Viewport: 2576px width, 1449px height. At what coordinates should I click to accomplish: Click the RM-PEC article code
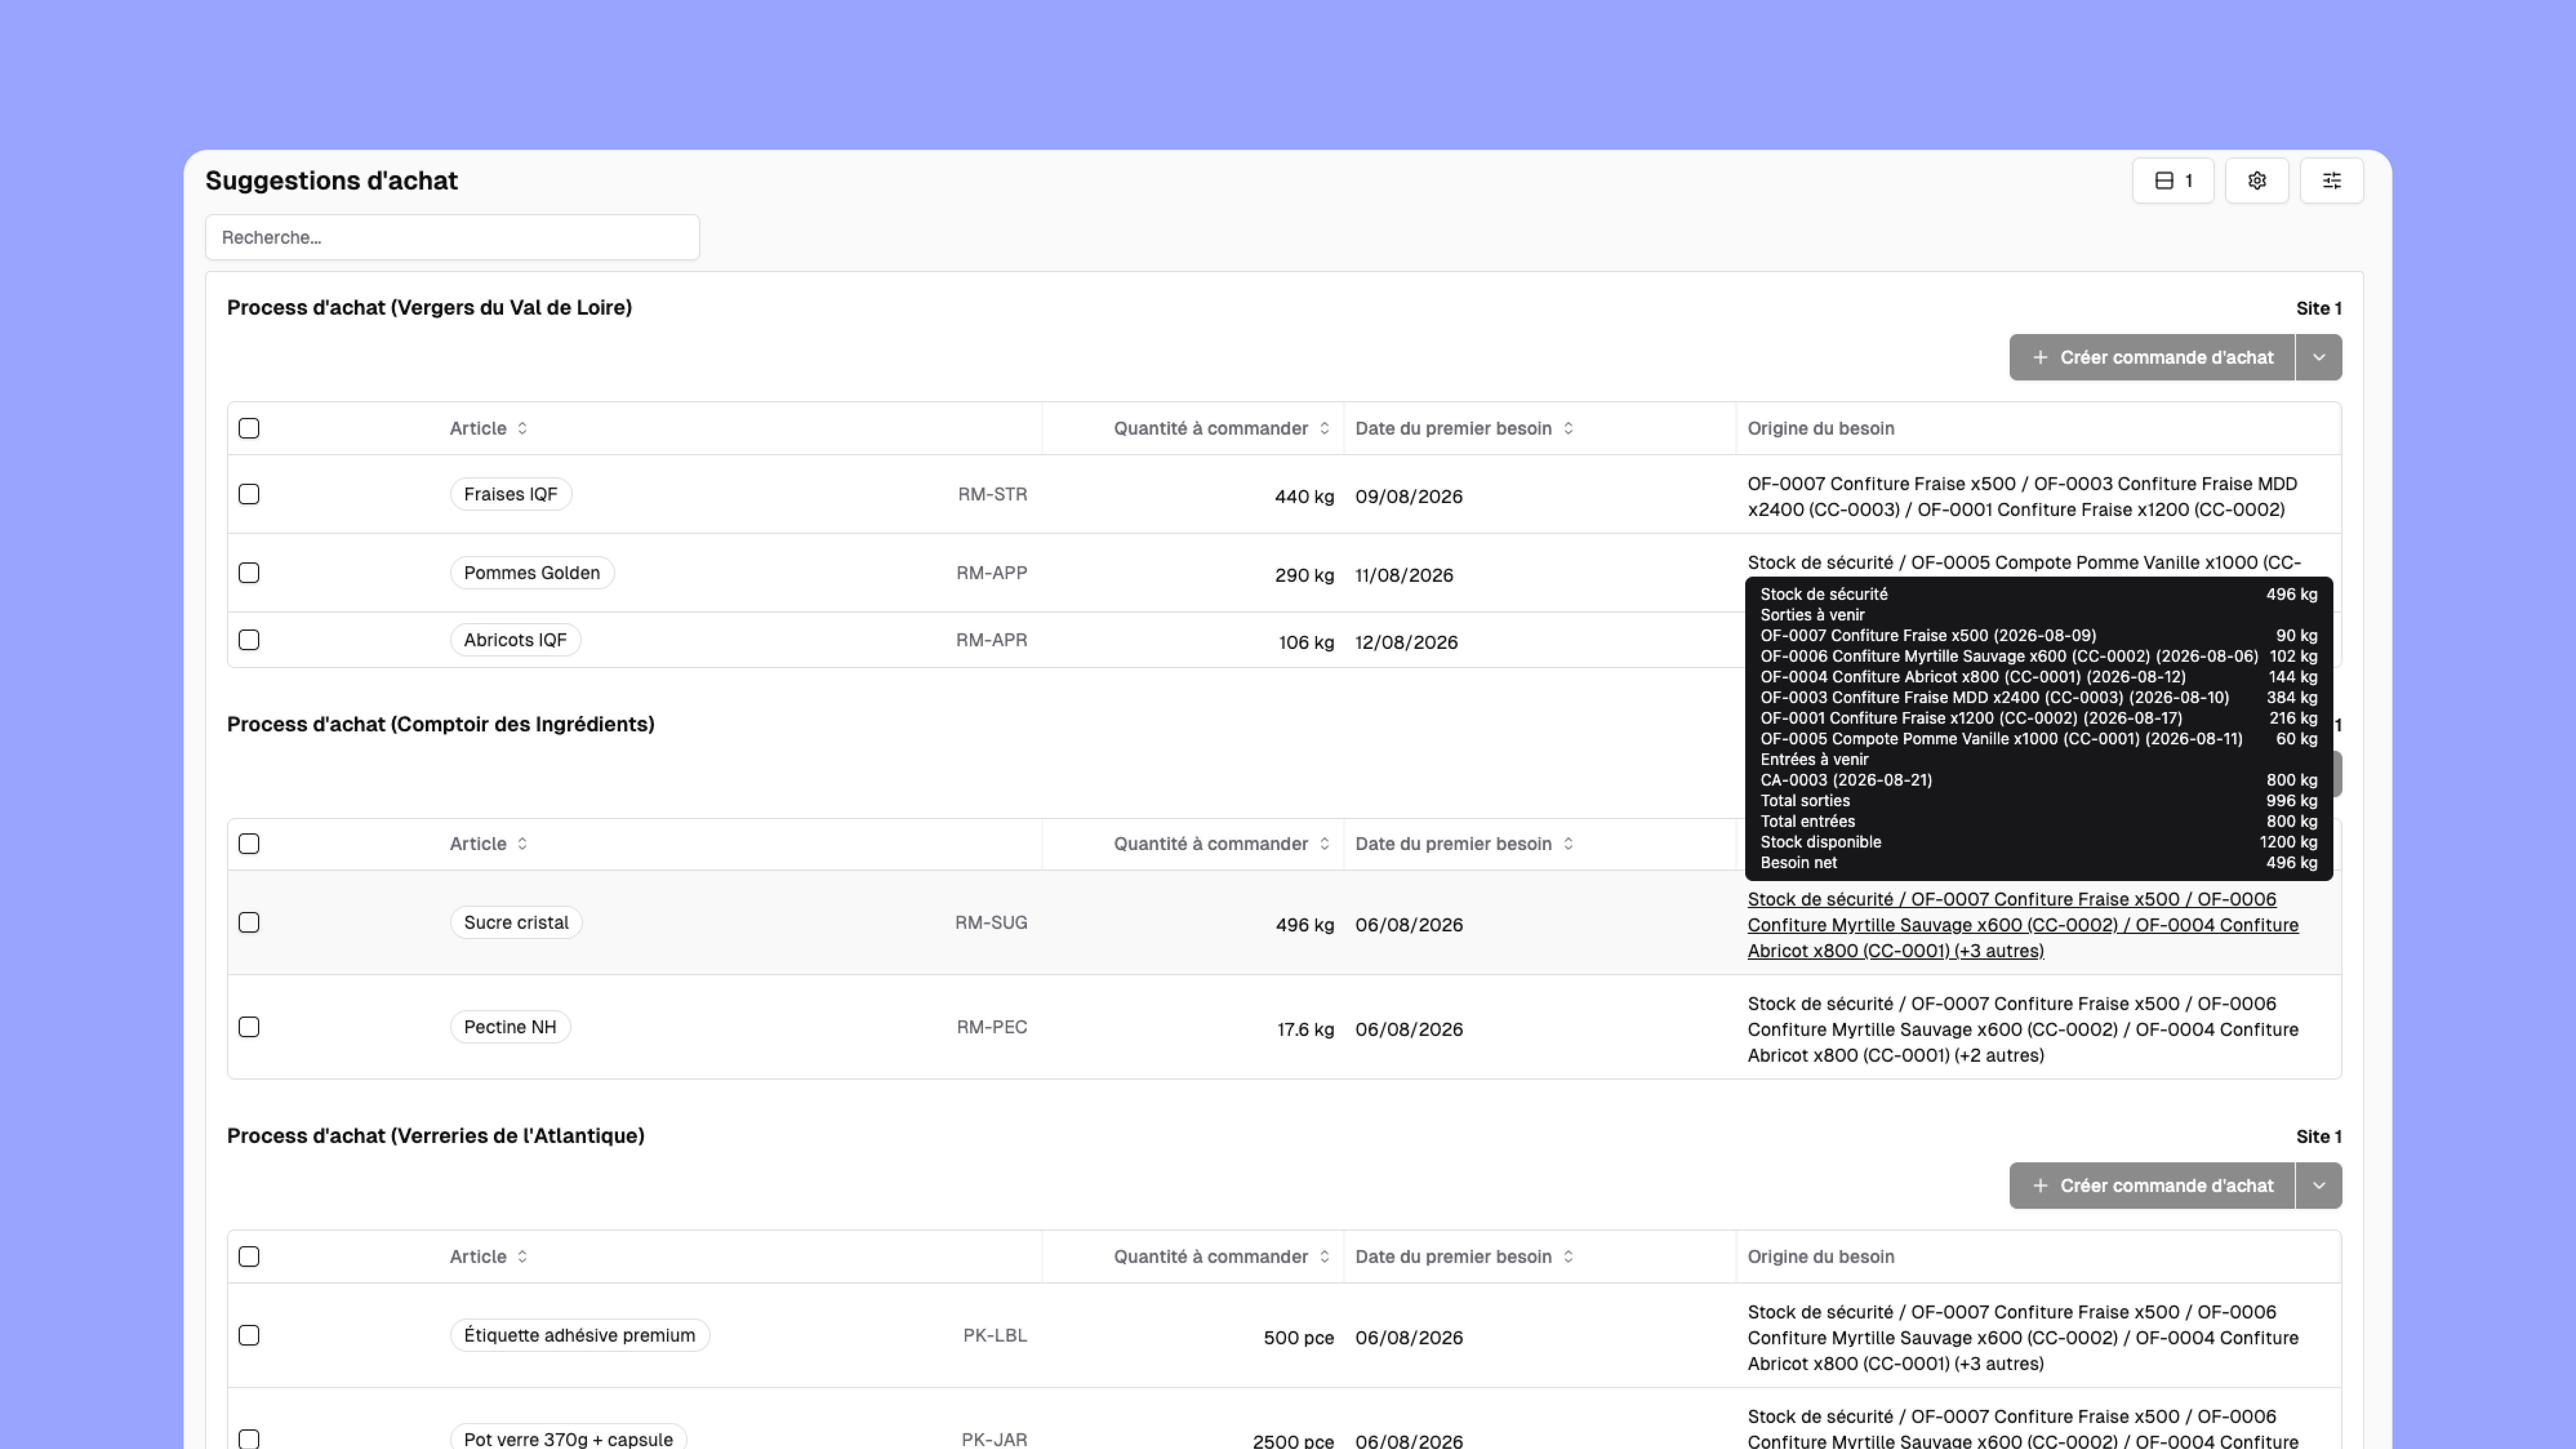[992, 1027]
